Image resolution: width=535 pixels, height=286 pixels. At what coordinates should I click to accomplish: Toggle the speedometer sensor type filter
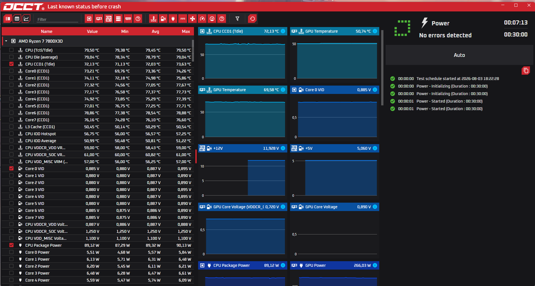tap(202, 19)
